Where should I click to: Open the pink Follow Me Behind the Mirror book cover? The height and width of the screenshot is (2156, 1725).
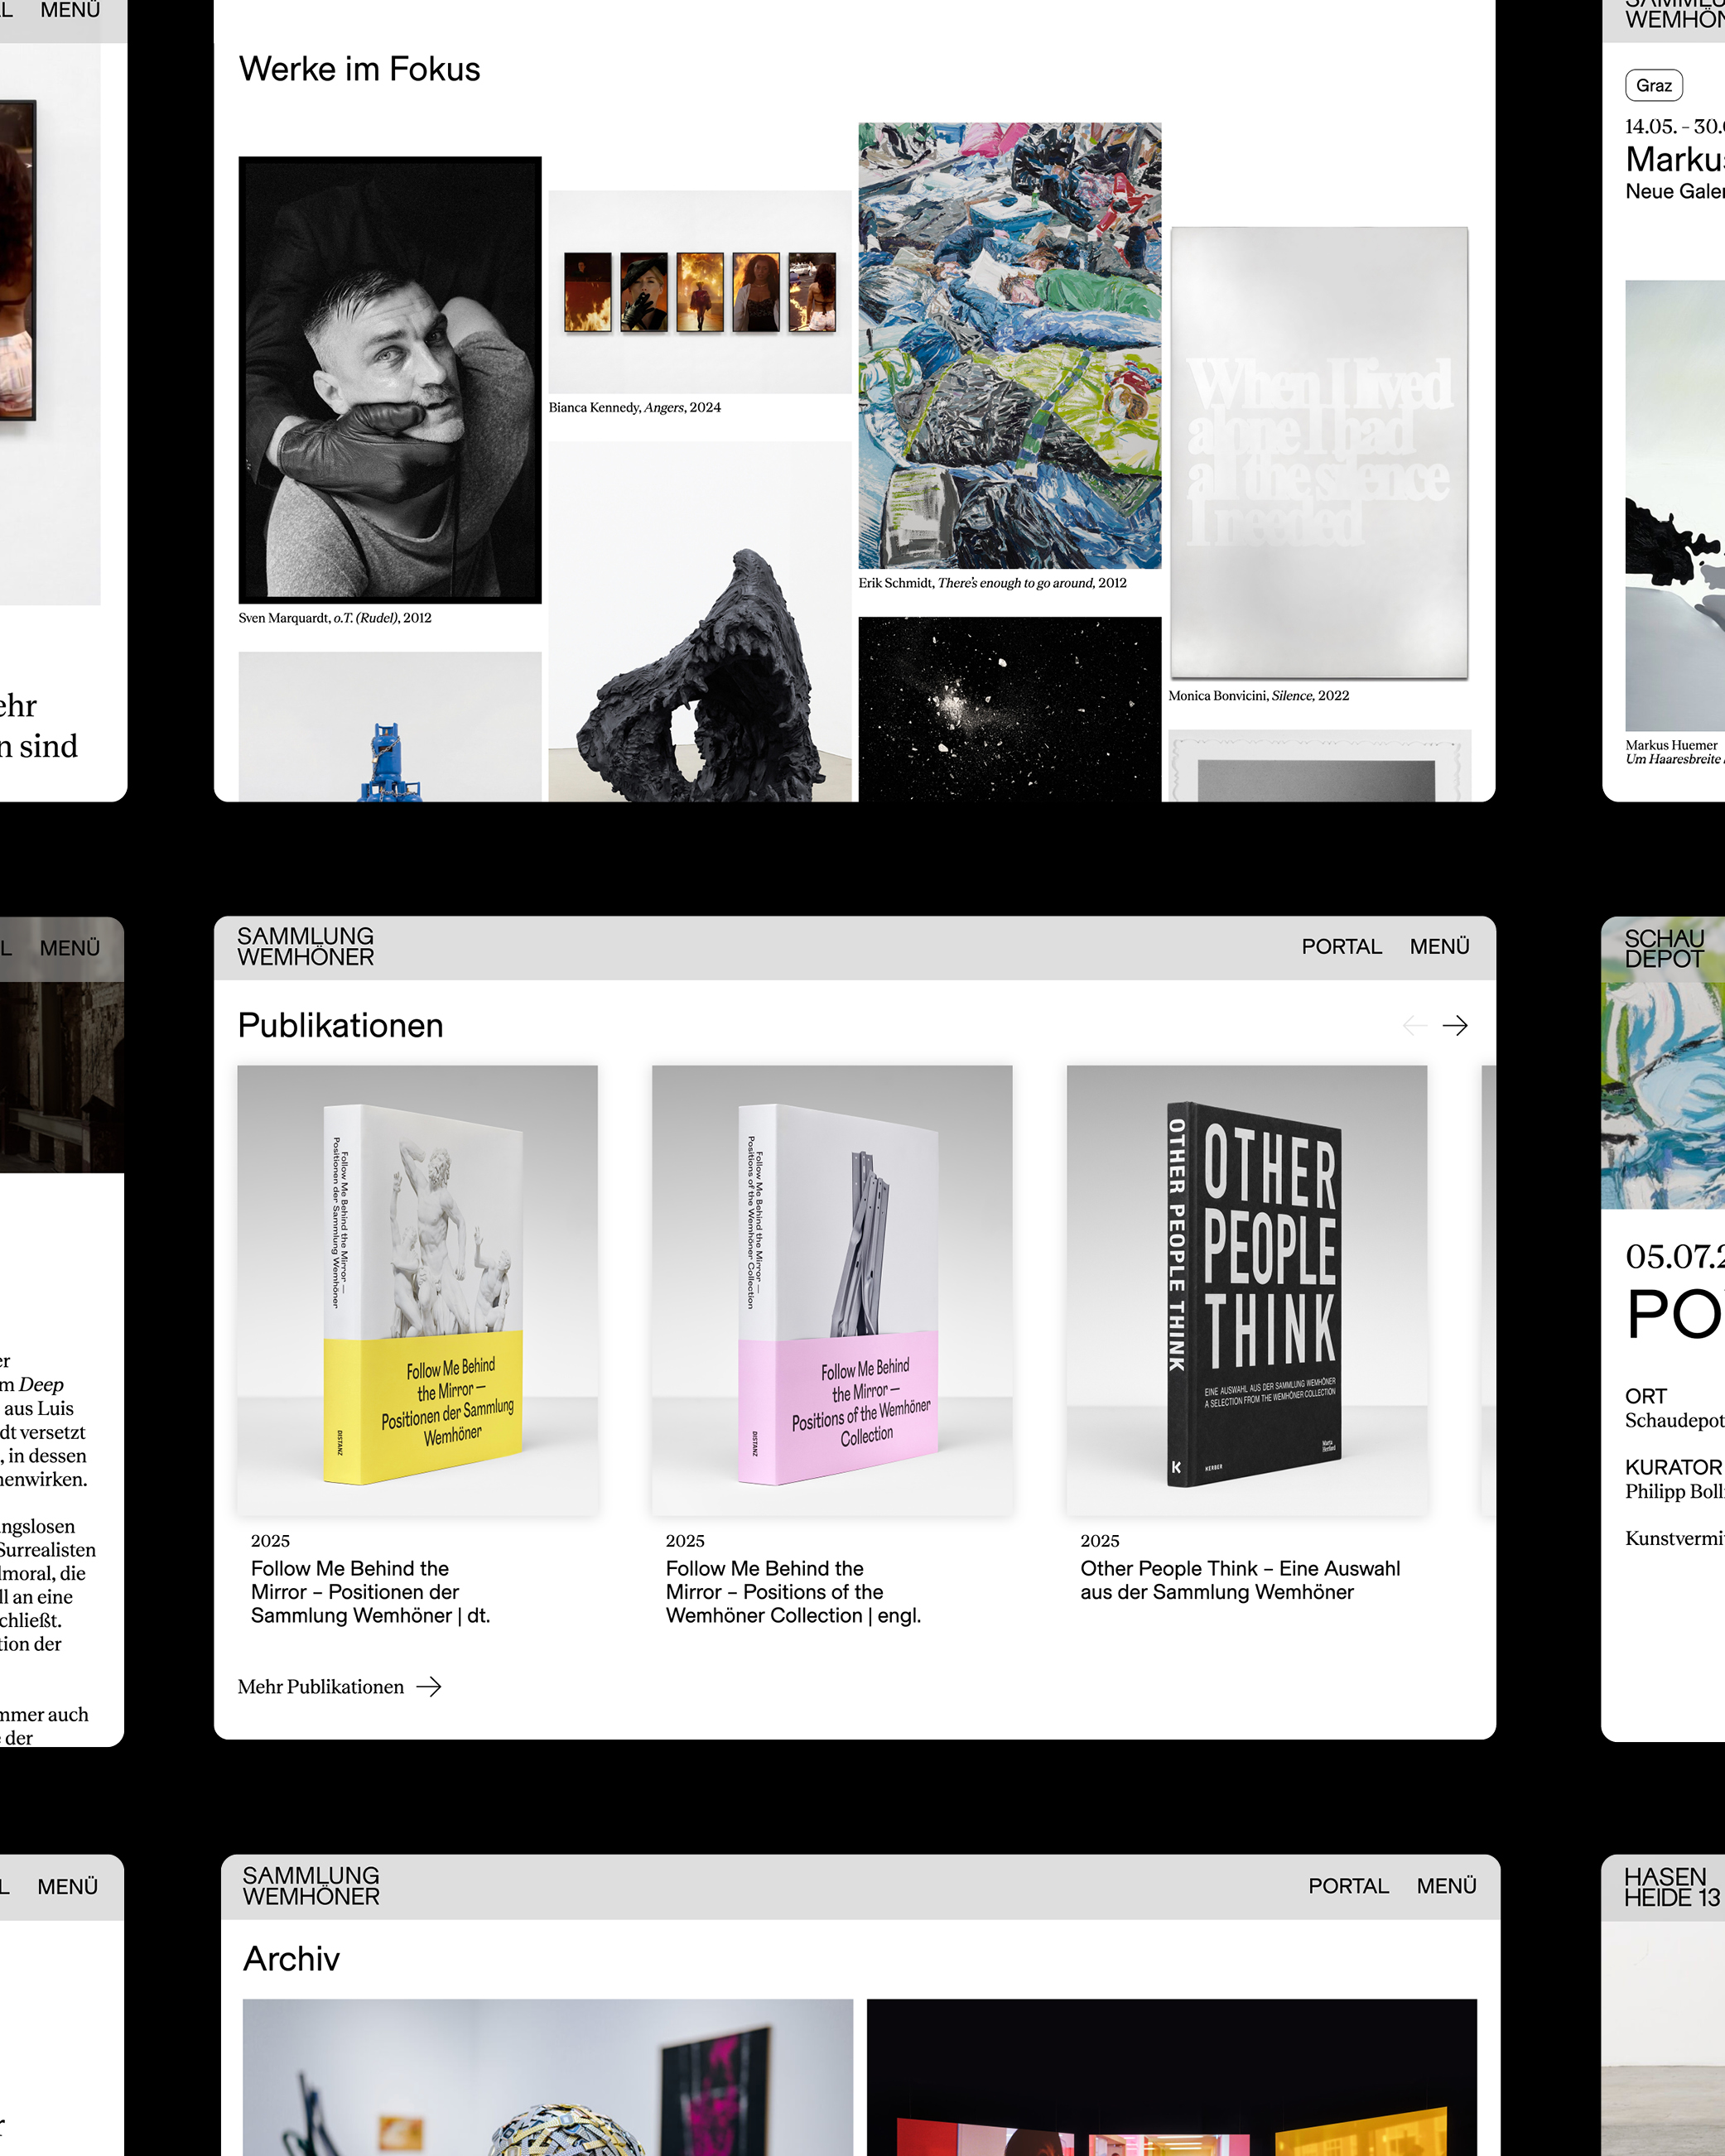pyautogui.click(x=832, y=1290)
